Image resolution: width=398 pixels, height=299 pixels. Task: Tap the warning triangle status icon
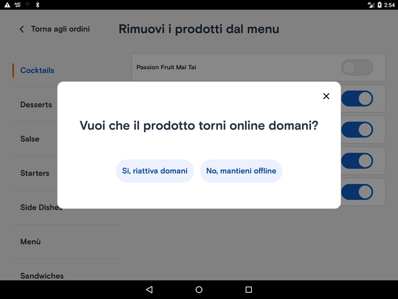click(7, 4)
